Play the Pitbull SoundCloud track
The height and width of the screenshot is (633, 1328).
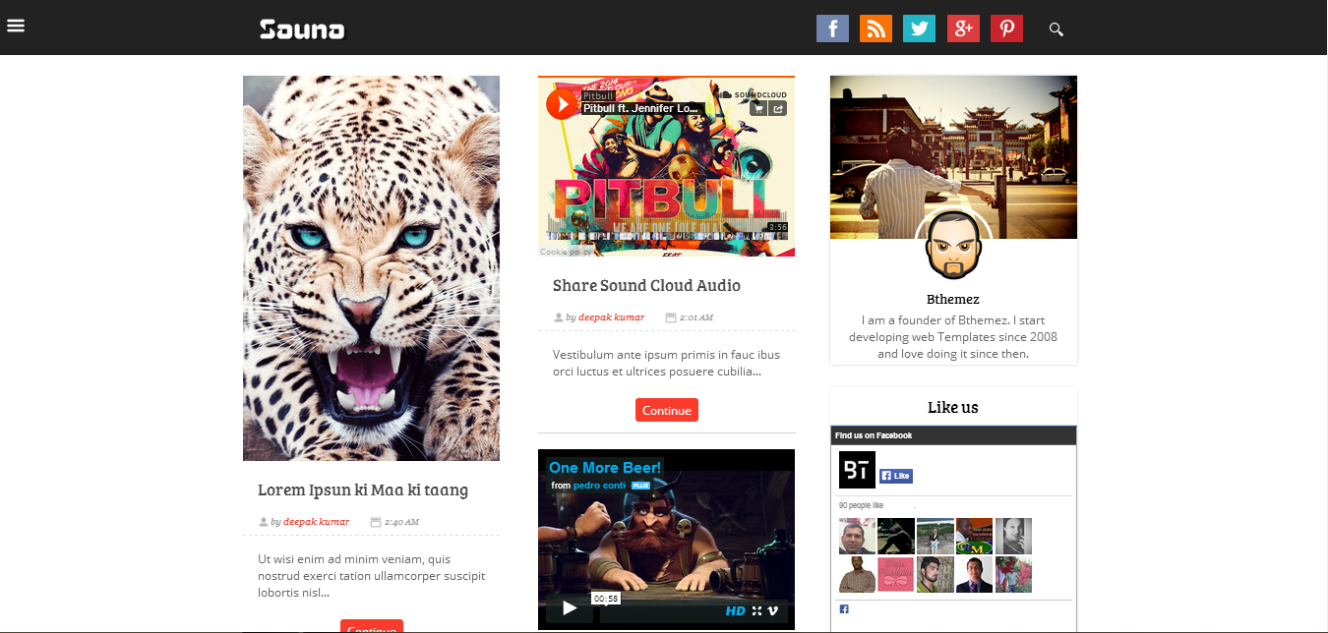[562, 103]
